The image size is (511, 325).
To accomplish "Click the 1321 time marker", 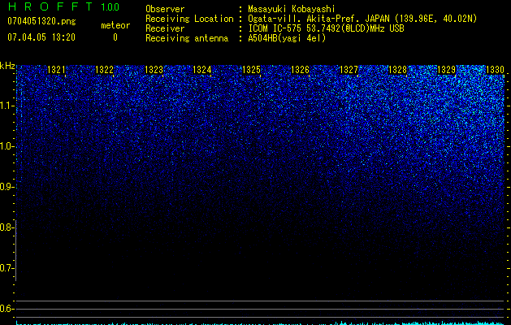I will tap(56, 70).
